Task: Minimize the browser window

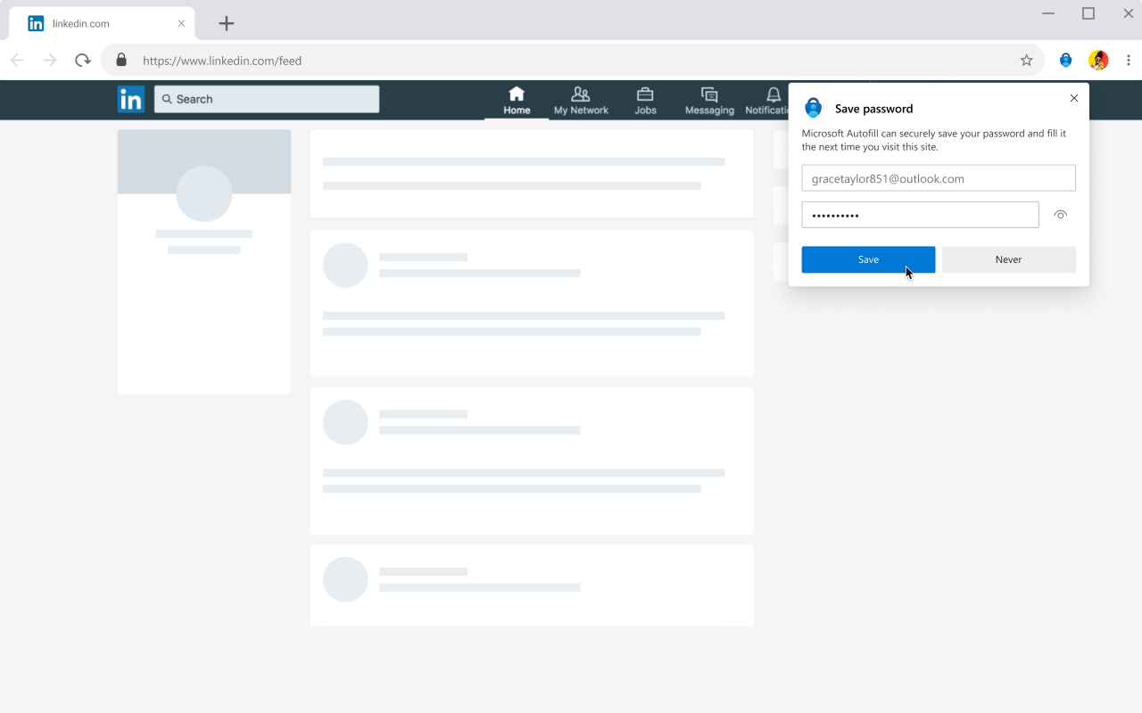Action: click(x=1048, y=13)
